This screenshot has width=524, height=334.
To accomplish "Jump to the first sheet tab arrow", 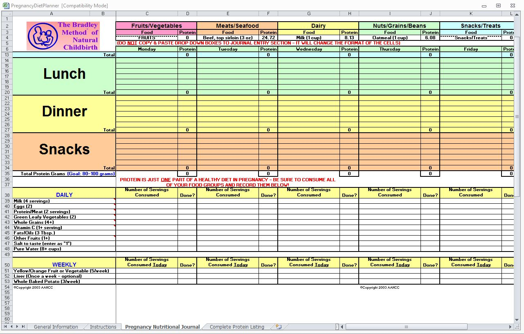I will (x=6, y=327).
